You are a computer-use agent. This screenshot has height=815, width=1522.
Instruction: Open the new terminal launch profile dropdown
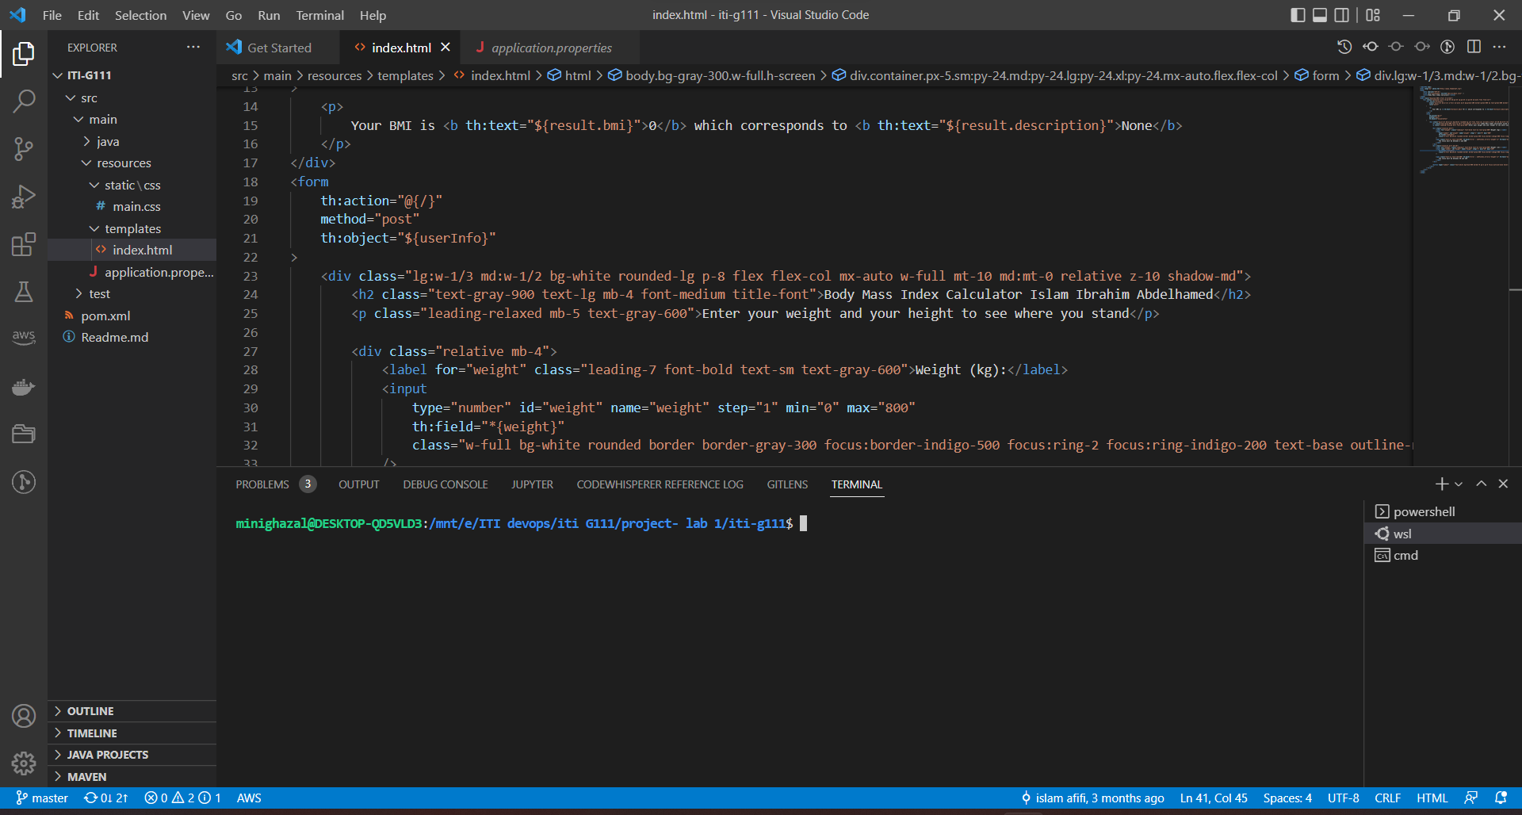click(x=1459, y=484)
